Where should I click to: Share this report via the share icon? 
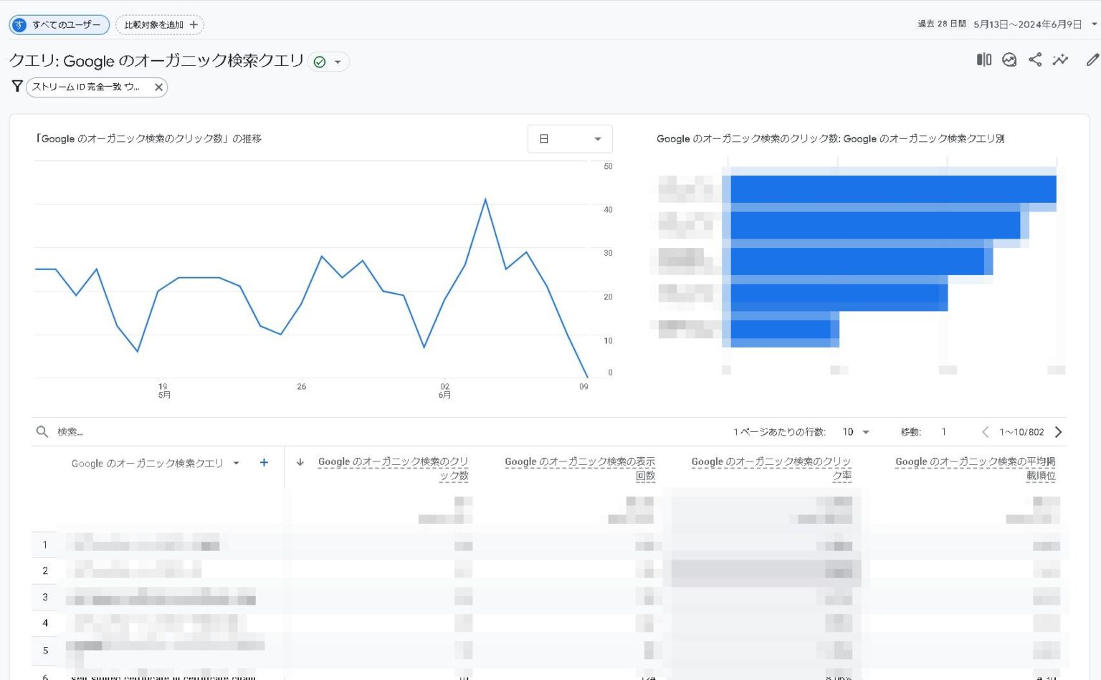[x=1035, y=60]
